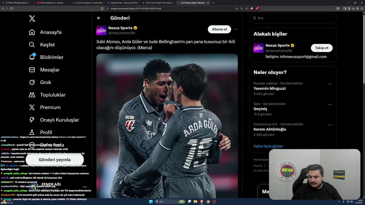Open the Geçmiş trending topic
This screenshot has width=365, height=205.
point(260,109)
